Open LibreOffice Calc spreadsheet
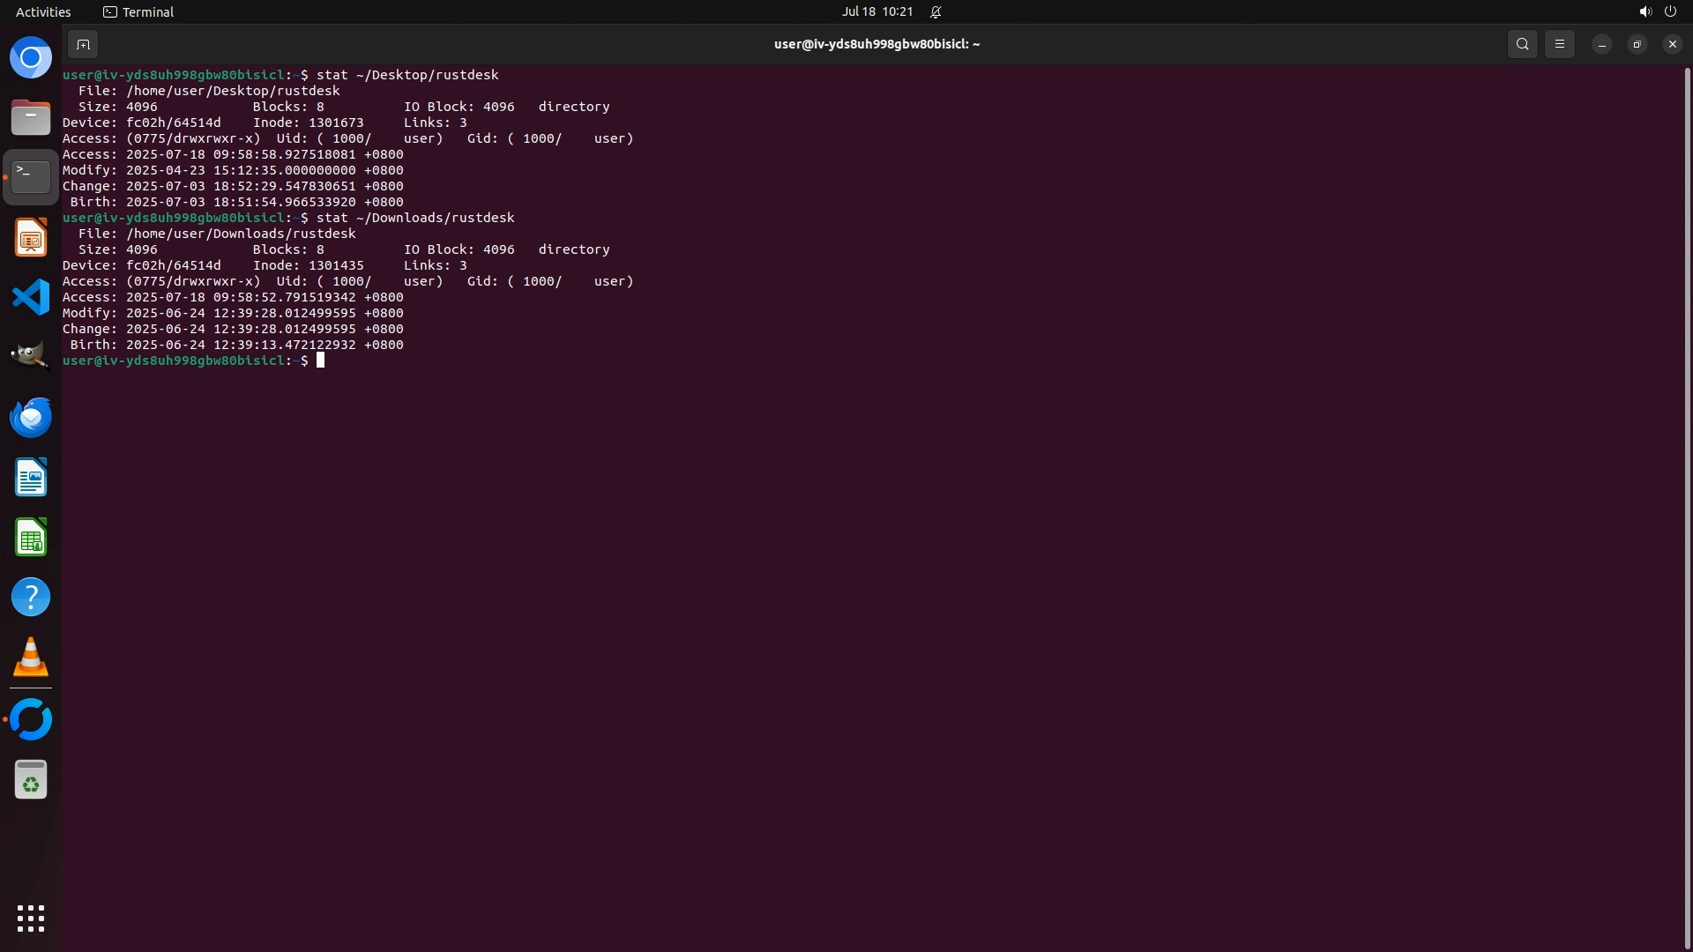The image size is (1693, 952). pyautogui.click(x=31, y=538)
